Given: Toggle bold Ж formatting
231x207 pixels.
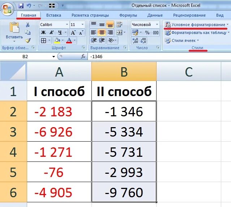Looking at the screenshot, I should [43, 33].
